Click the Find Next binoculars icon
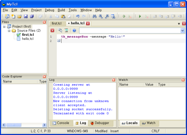The width and height of the screenshot is (187, 135). 101,16
